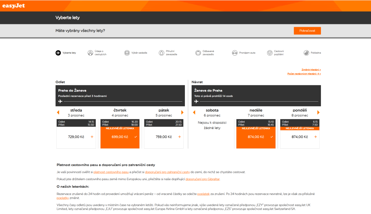Select Wednesday flight for 729,00 Kč
This screenshot has height=214, width=371.
pyautogui.click(x=76, y=137)
